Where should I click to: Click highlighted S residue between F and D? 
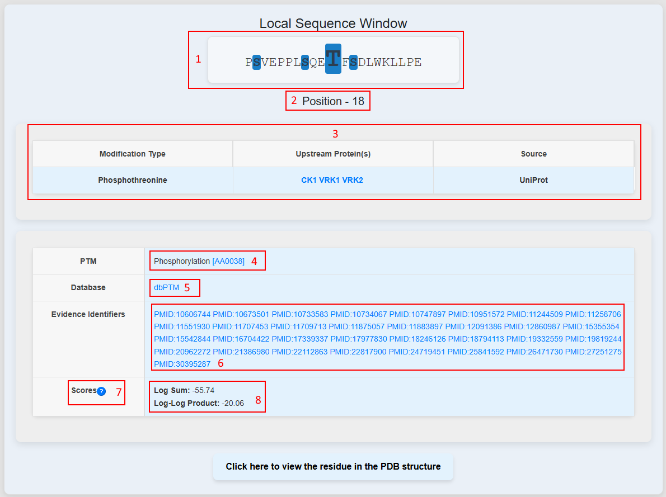pyautogui.click(x=353, y=62)
